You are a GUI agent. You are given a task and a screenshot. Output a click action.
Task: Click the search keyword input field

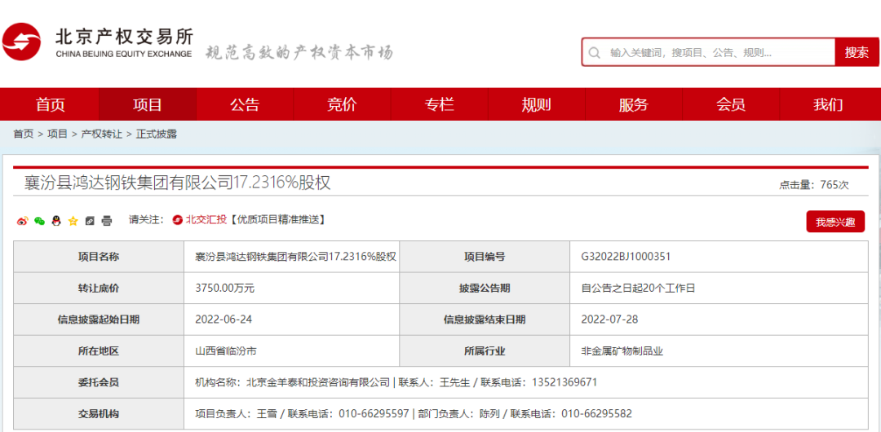click(708, 52)
